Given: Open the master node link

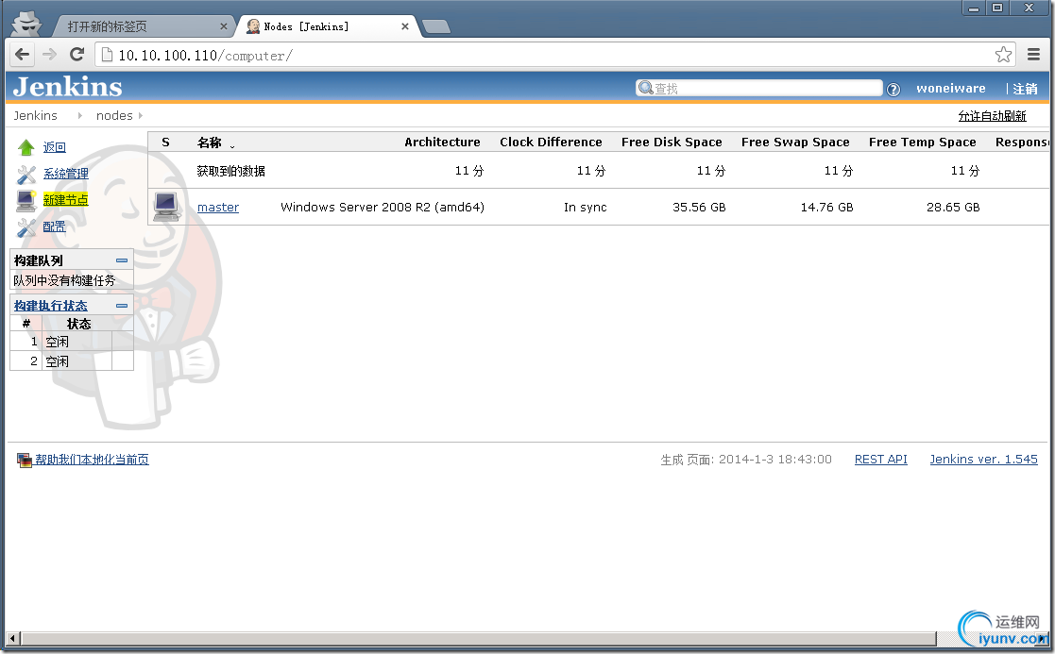Looking at the screenshot, I should [x=218, y=207].
